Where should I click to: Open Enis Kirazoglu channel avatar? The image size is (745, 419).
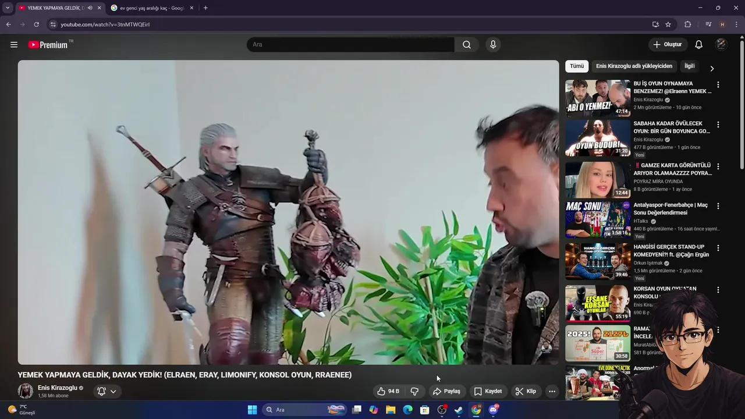click(x=26, y=391)
